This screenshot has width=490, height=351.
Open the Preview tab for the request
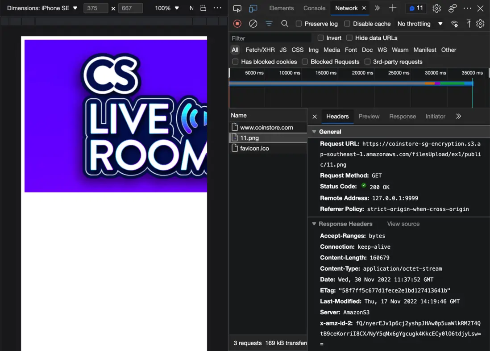tap(369, 116)
